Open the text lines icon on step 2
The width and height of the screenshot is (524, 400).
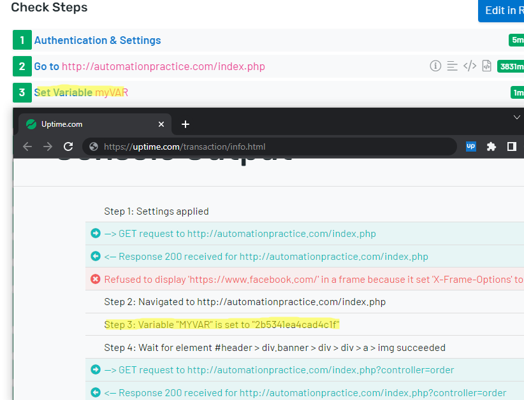tap(452, 66)
